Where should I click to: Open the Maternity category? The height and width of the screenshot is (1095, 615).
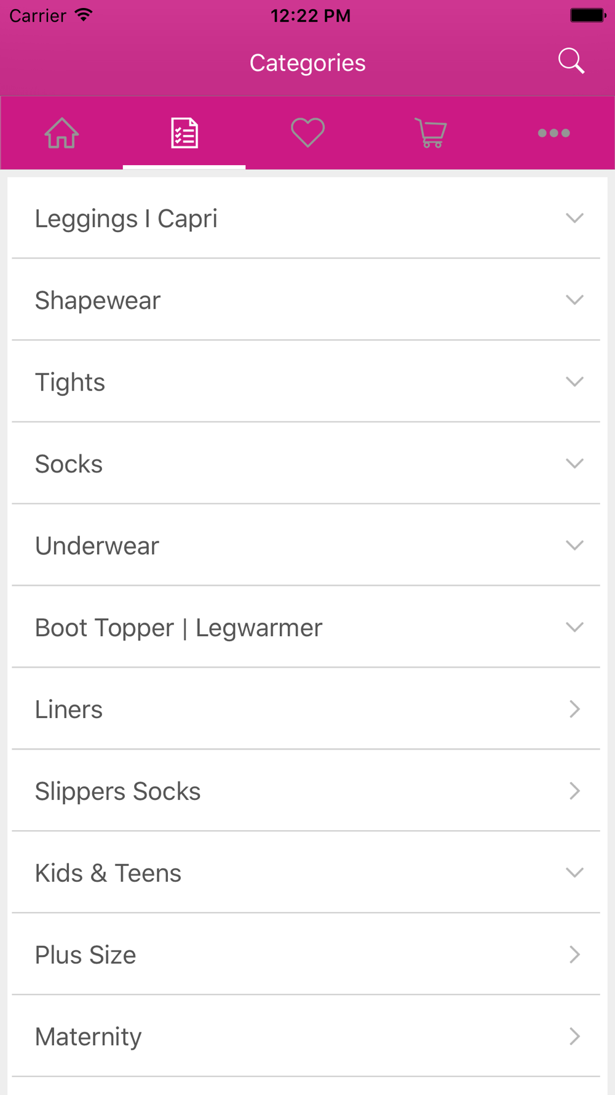(306, 1036)
